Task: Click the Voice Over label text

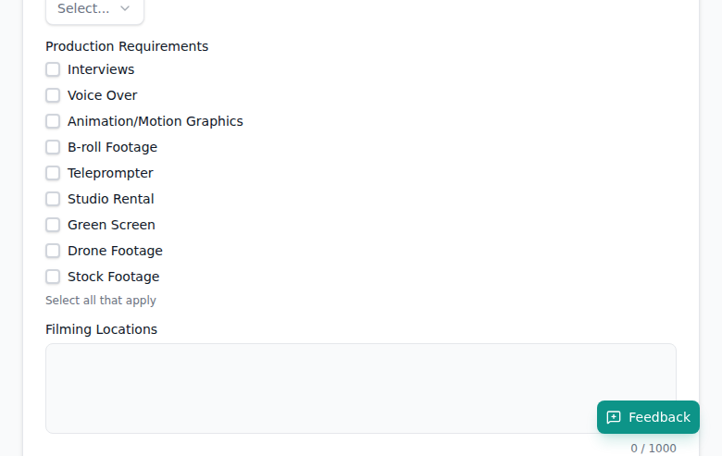Action: tap(102, 95)
